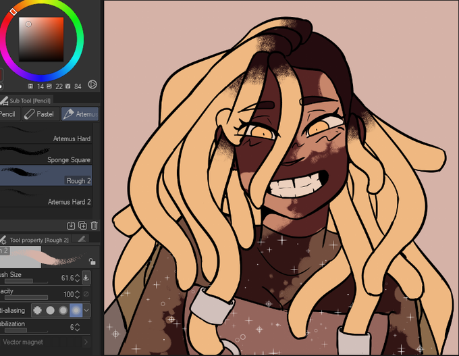Click the Brush Size value stepper arrows

(77, 278)
